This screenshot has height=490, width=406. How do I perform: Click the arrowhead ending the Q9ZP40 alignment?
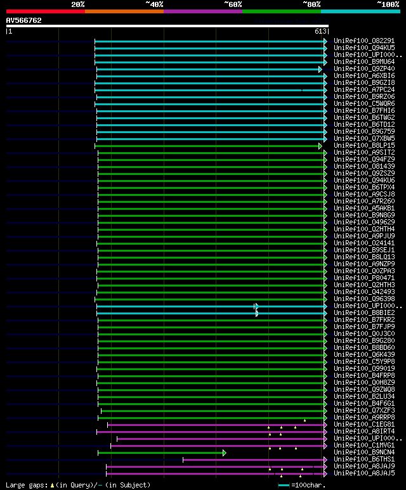click(320, 69)
